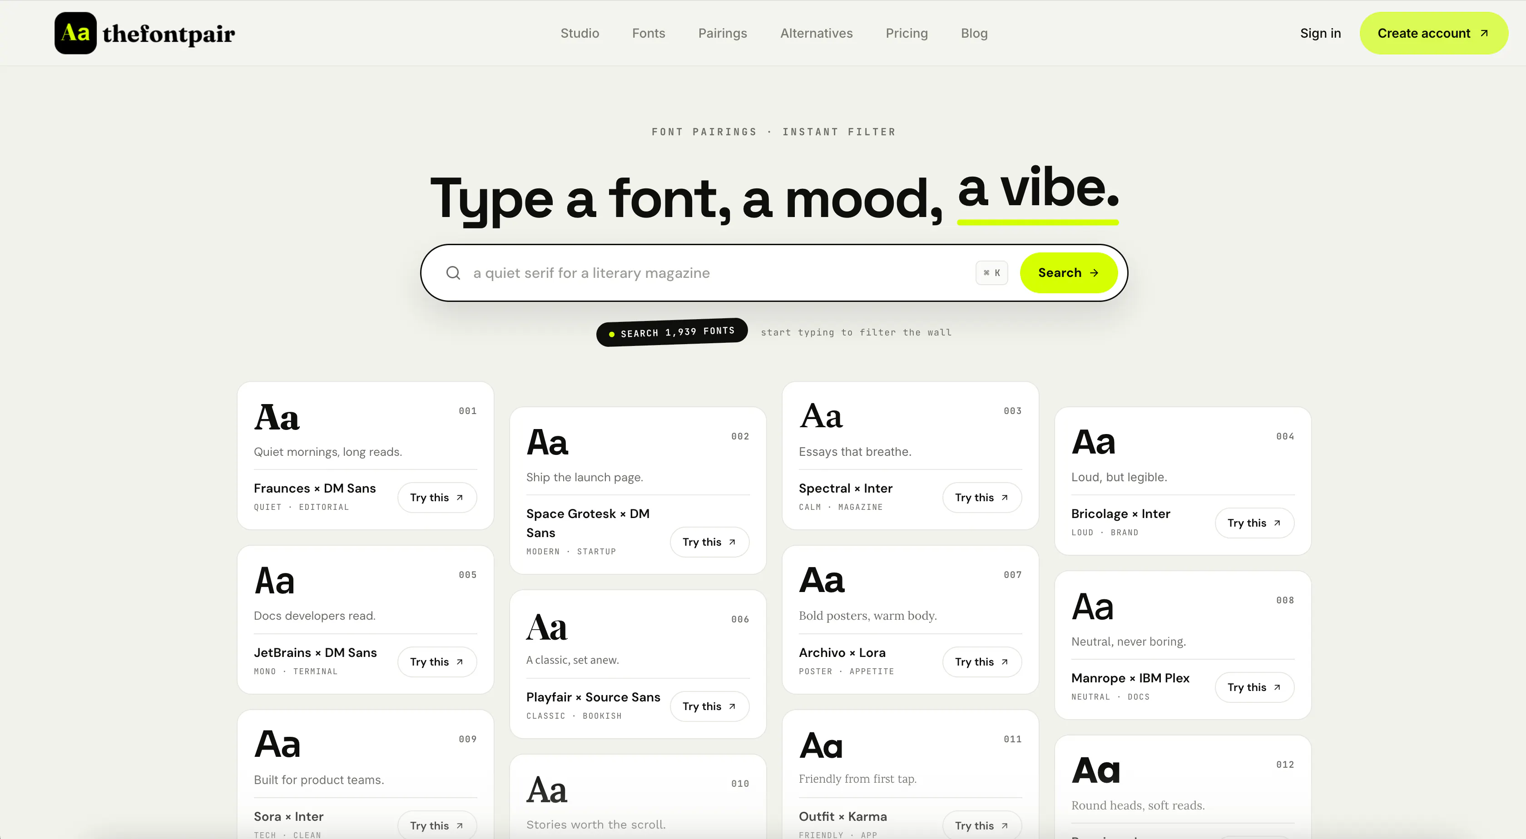Click the Search 1,939 Fonts pill
Viewport: 1526px width, 839px height.
click(672, 332)
